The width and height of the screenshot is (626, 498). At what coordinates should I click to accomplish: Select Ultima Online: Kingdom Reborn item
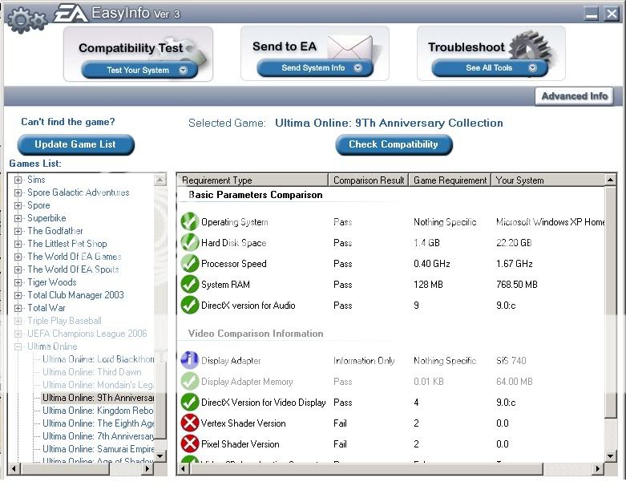pos(99,410)
